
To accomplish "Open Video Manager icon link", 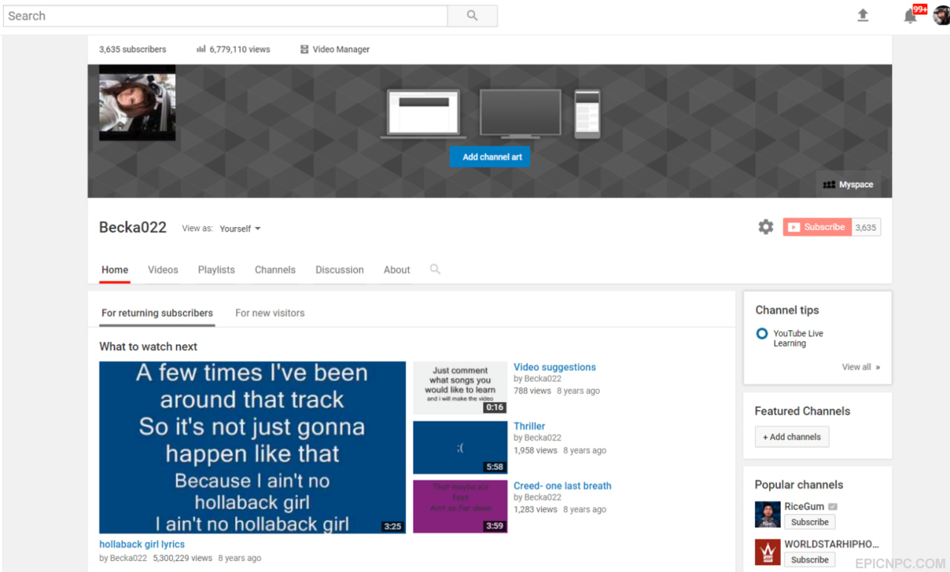I will (304, 50).
